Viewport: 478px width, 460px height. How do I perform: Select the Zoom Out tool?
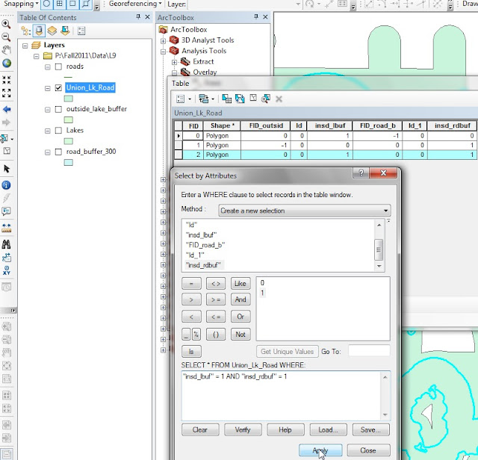6,37
